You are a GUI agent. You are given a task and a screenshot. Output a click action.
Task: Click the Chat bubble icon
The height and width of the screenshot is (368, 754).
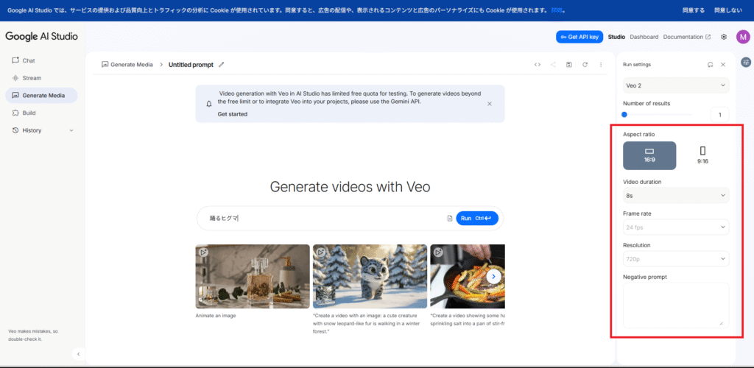pyautogui.click(x=15, y=60)
